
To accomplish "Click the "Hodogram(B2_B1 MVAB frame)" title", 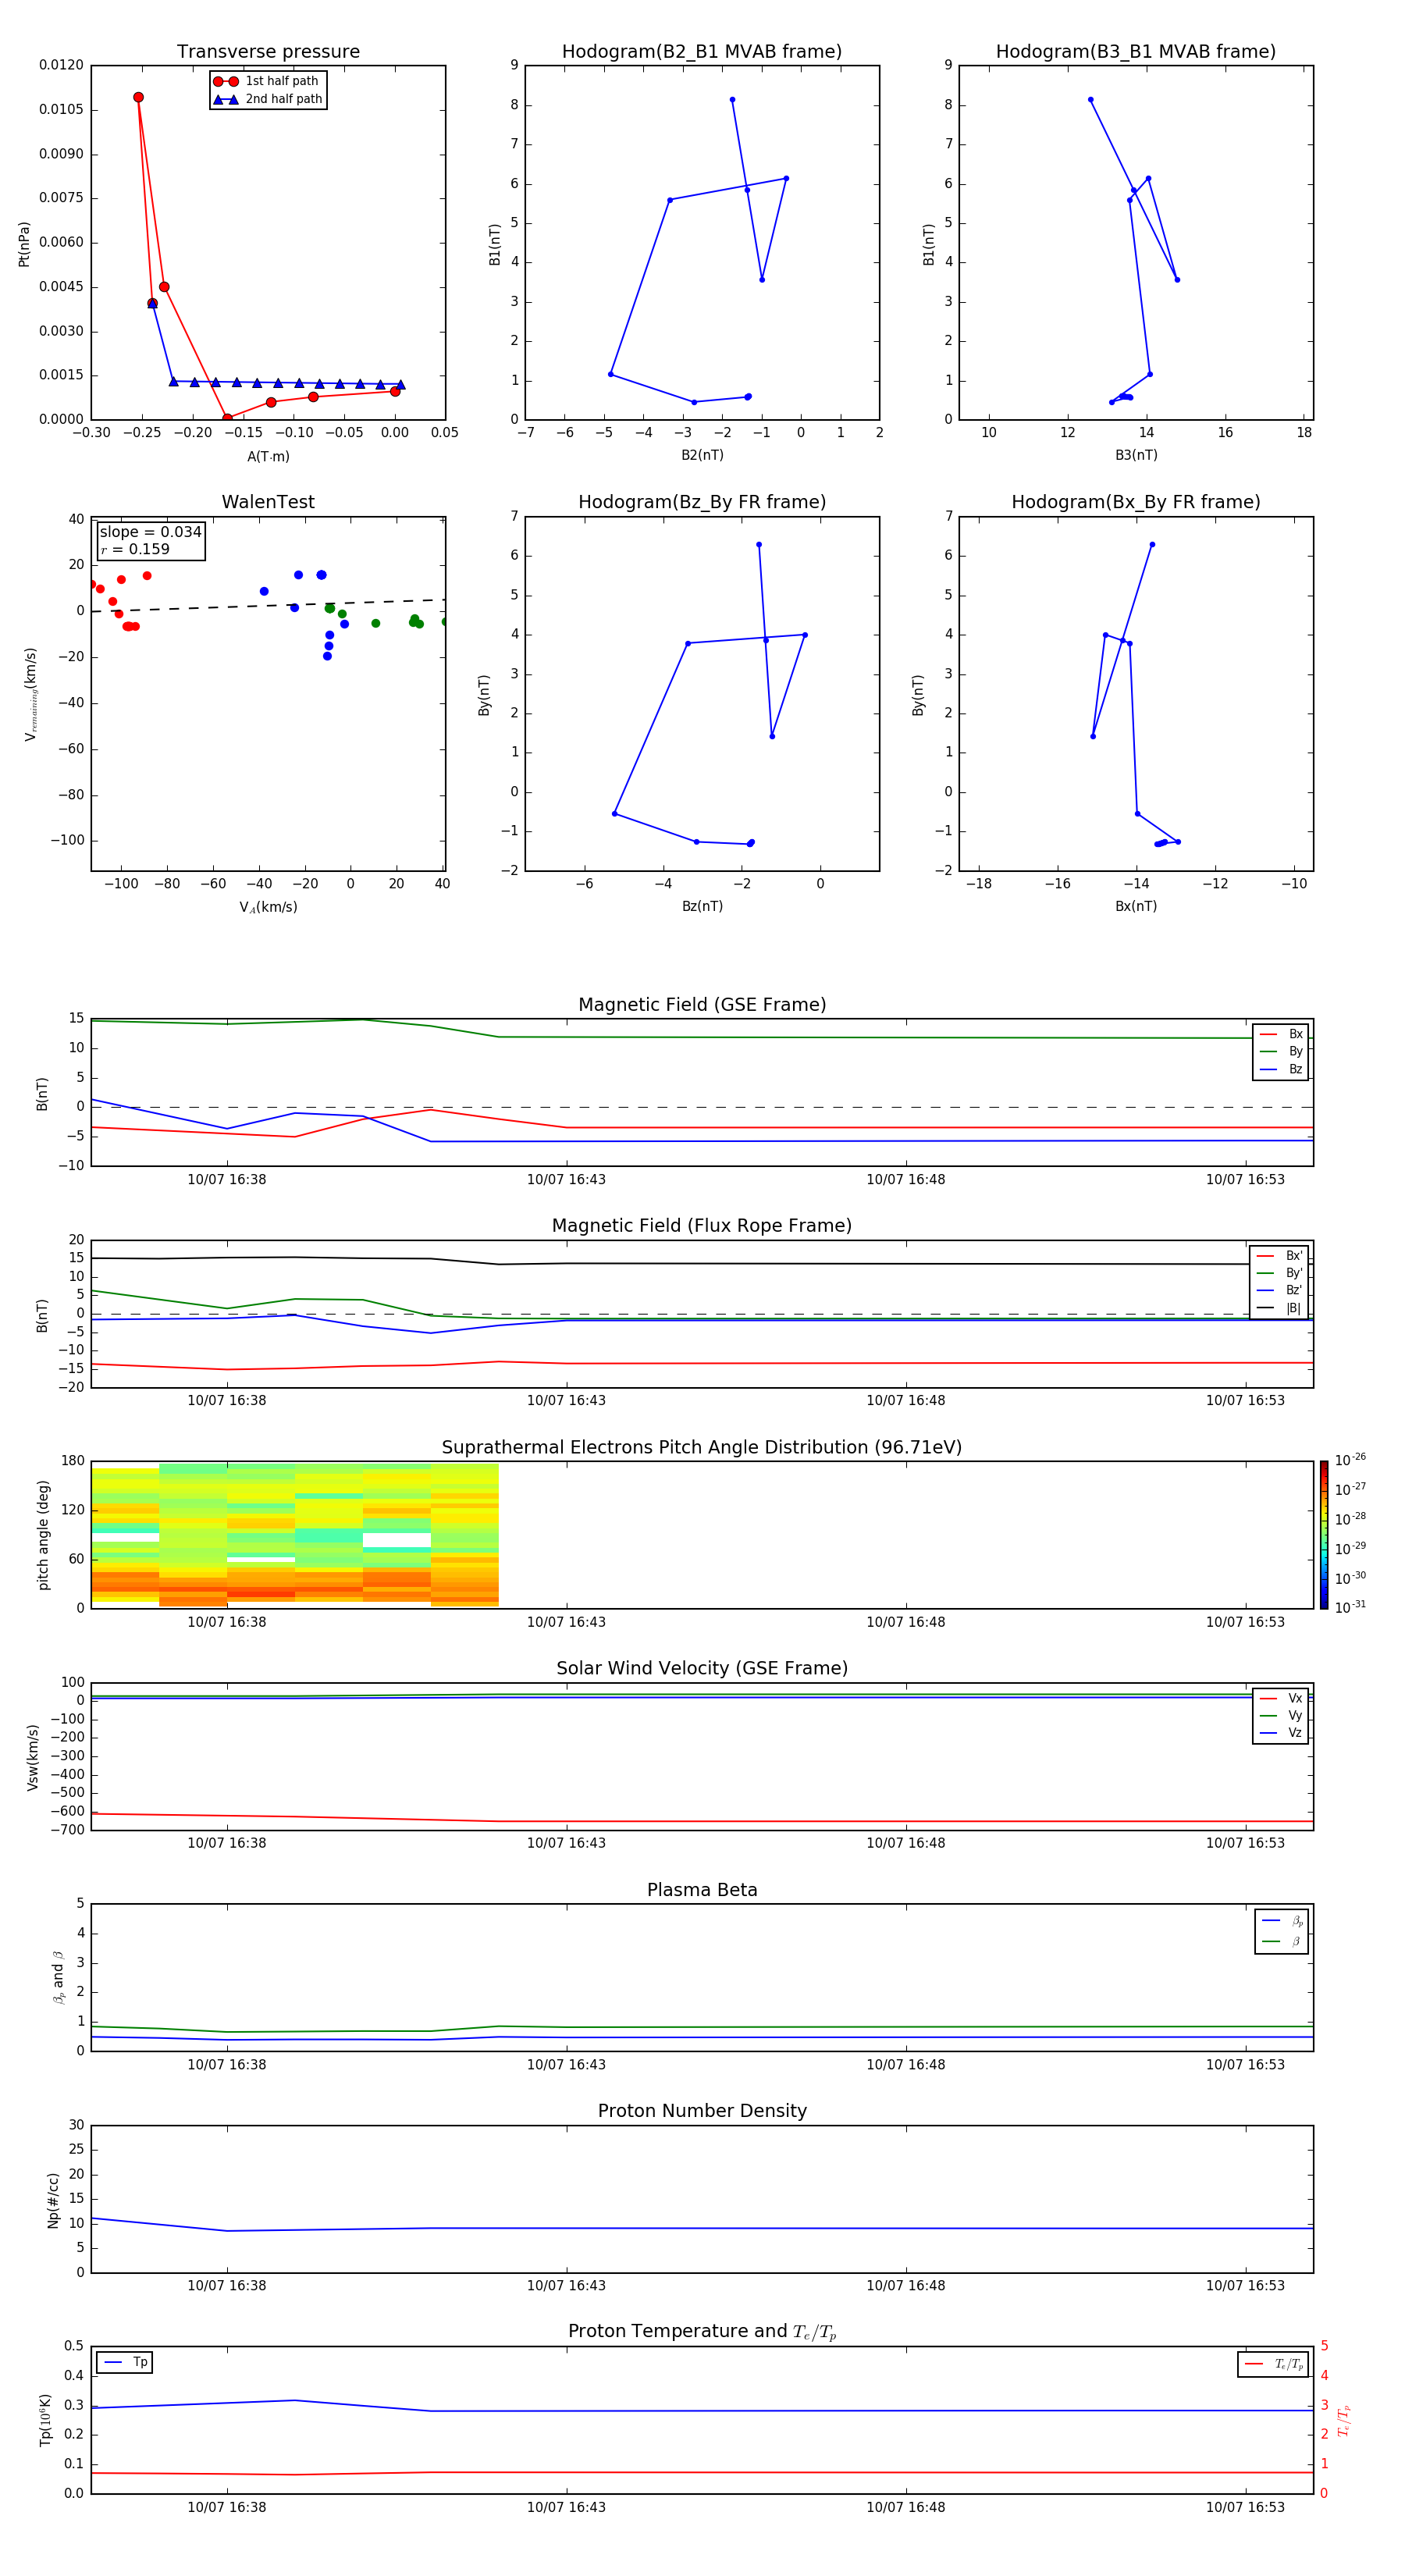I will pos(702,52).
